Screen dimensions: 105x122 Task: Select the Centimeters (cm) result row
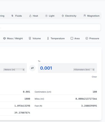66,92
